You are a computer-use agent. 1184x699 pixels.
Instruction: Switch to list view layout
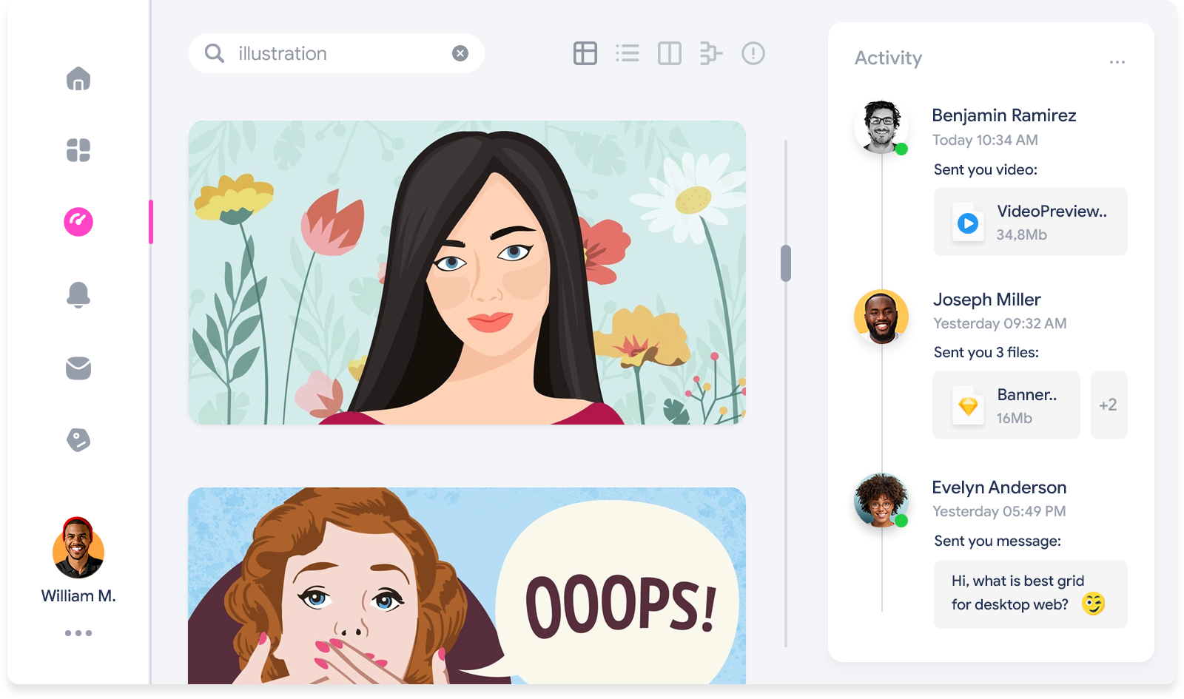pyautogui.click(x=628, y=53)
